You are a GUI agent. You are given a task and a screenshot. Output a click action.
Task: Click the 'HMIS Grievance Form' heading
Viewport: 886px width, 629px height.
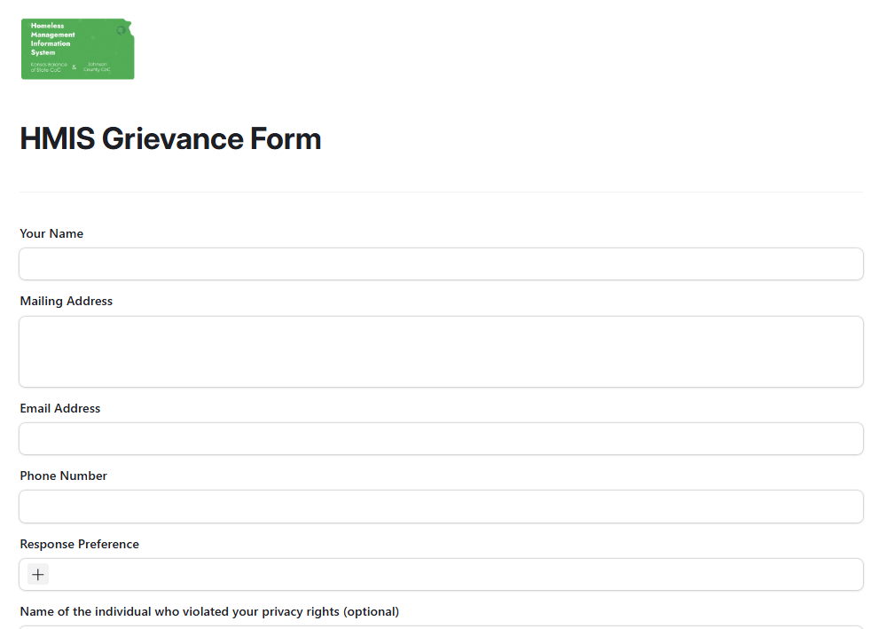click(x=170, y=139)
